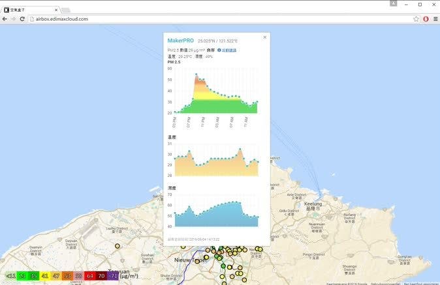Reload the airbox page
Screen dimensions: 440x285
22,19
